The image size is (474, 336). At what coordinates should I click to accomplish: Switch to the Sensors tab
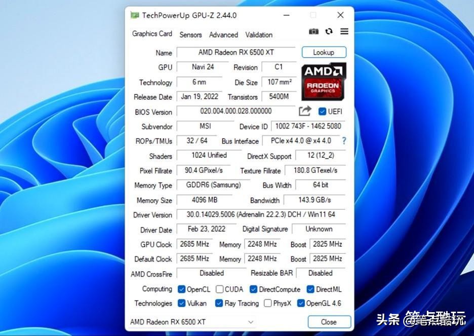190,35
